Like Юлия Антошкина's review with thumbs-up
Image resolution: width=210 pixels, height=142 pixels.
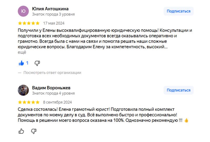click(21, 63)
